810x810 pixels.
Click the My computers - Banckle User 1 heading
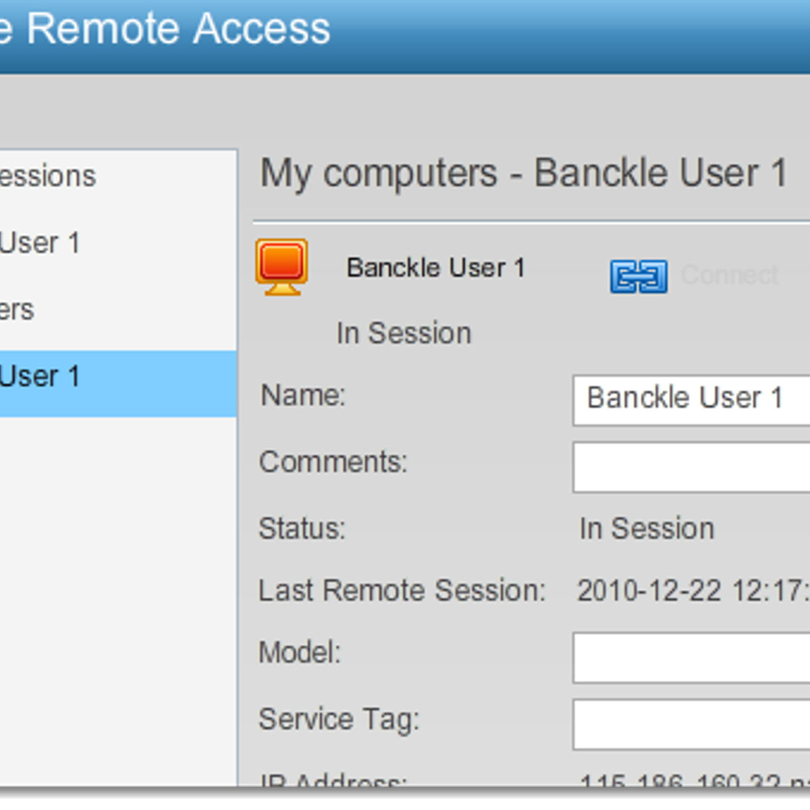click(x=524, y=173)
